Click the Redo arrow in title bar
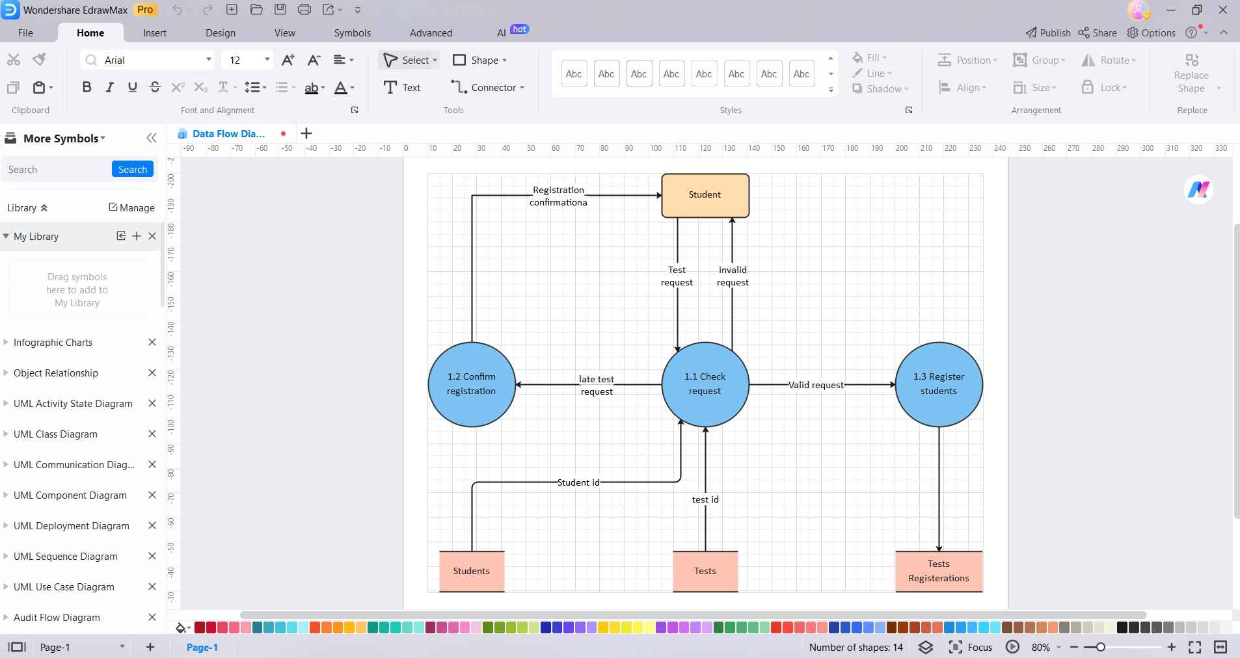The height and width of the screenshot is (658, 1240). (x=208, y=10)
